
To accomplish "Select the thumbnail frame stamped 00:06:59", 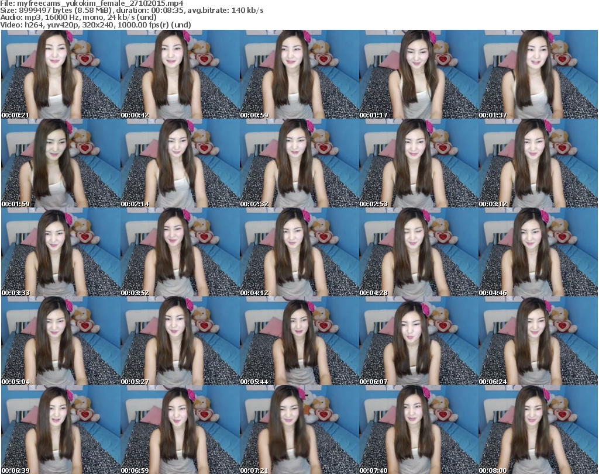I will point(180,430).
